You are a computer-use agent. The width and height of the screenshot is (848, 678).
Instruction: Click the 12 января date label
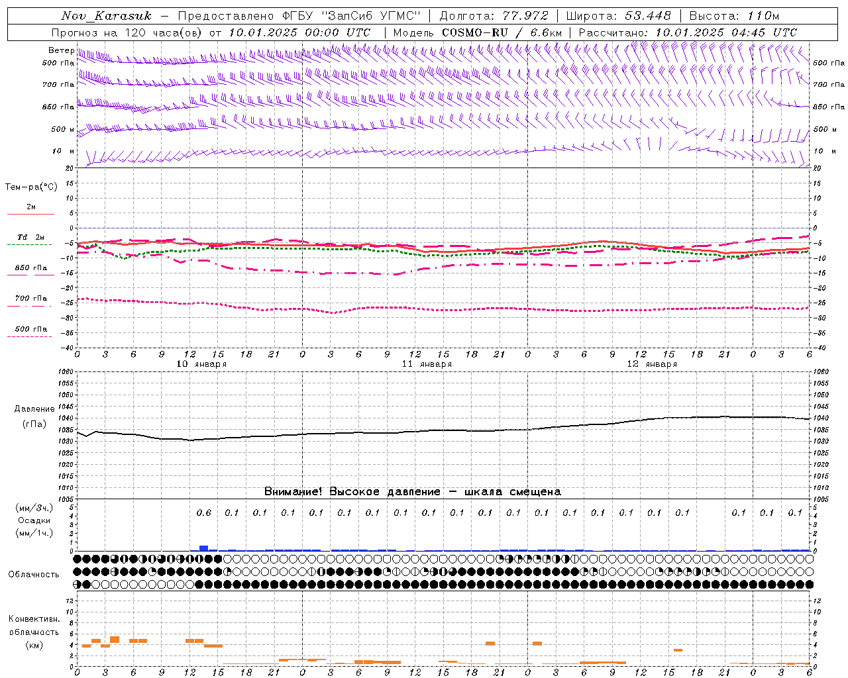(652, 364)
